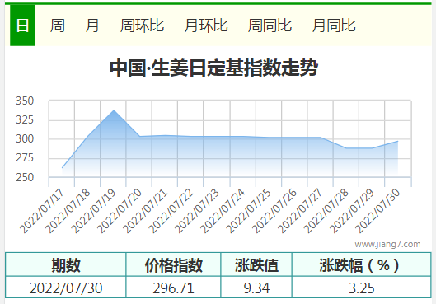This screenshot has width=436, height=304.
Task: Open the 周环比 tab
Action: [142, 26]
